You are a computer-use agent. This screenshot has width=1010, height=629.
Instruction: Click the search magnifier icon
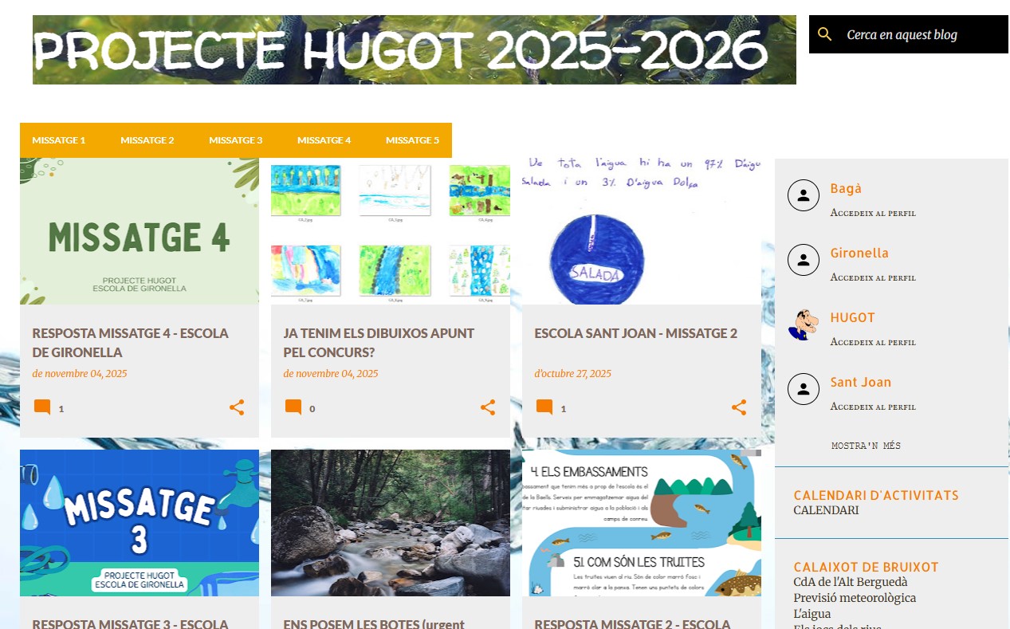tap(825, 34)
